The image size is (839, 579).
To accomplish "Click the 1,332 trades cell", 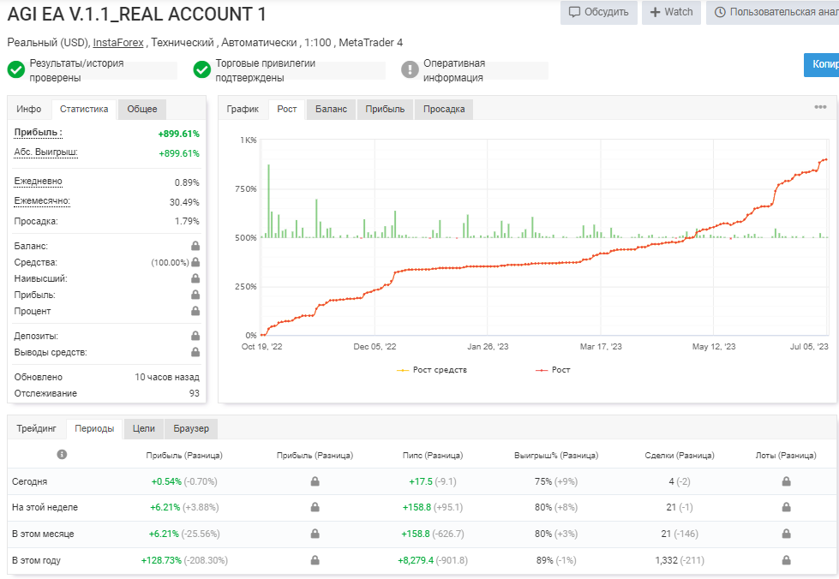I will pos(680,560).
